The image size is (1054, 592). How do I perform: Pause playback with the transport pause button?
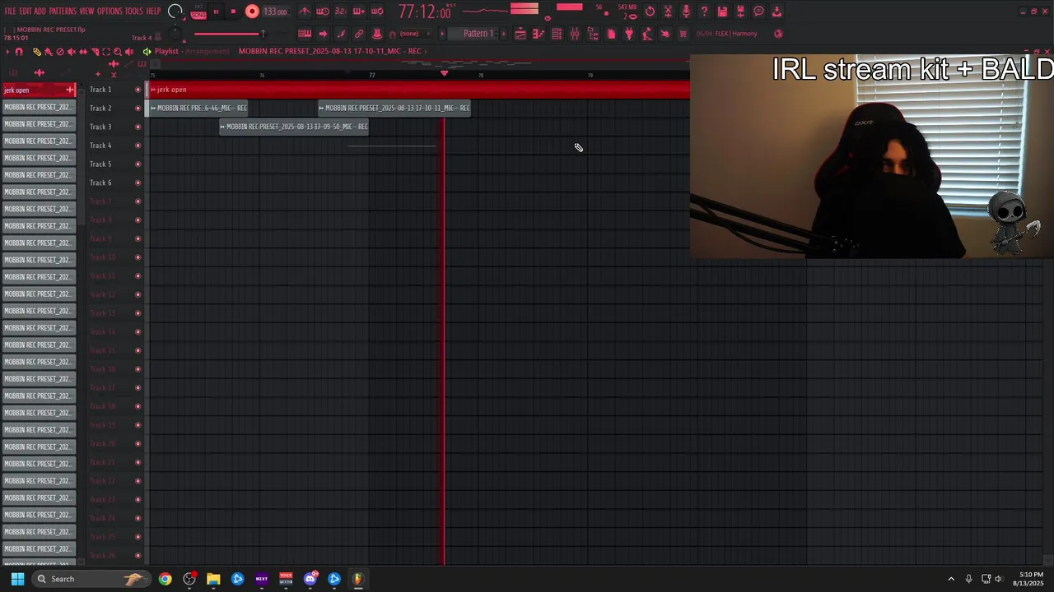(216, 12)
